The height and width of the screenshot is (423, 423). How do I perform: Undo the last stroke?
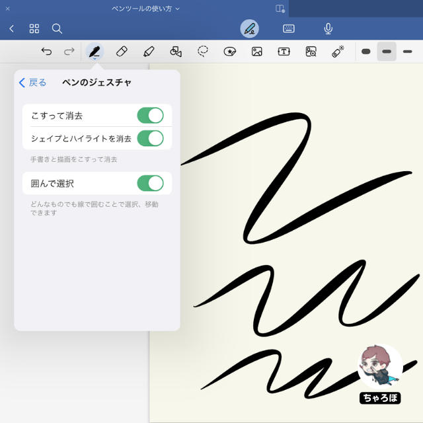[46, 52]
